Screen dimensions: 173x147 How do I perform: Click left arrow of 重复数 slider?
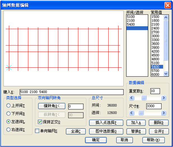tap(131, 98)
